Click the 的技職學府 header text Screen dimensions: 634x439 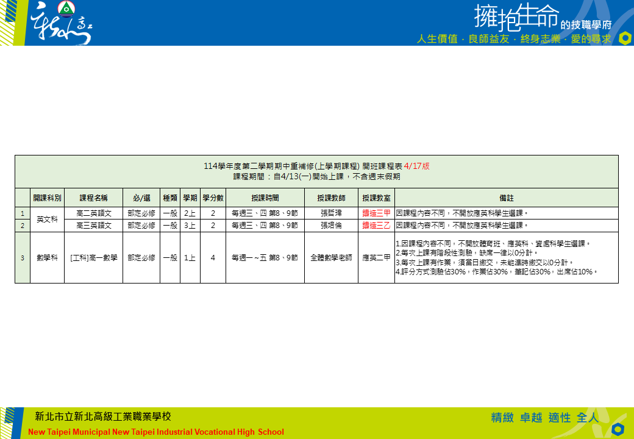586,25
